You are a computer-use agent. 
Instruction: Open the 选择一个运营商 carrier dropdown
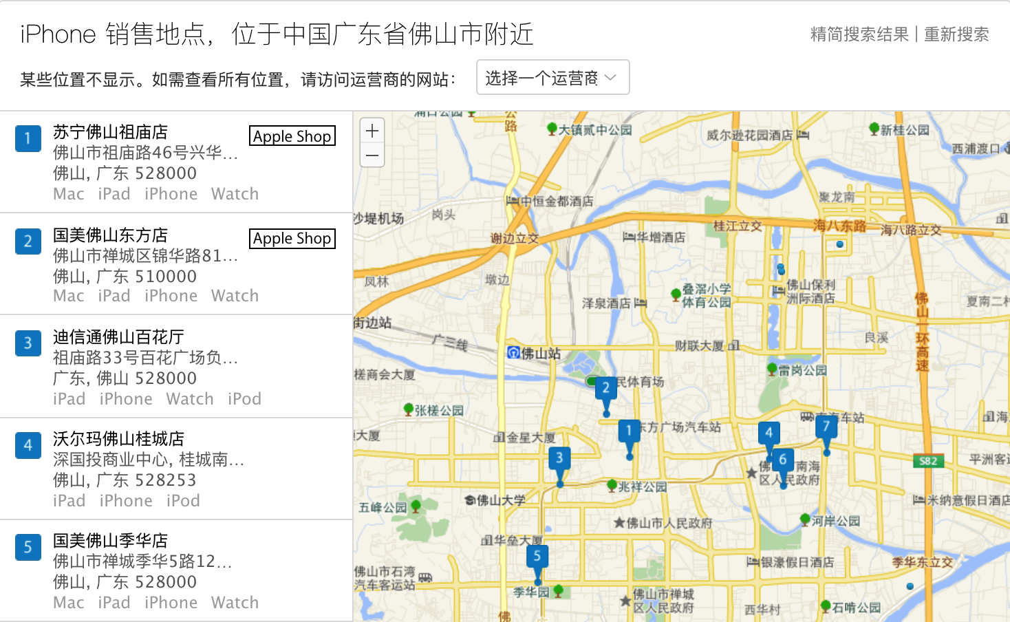(x=552, y=77)
